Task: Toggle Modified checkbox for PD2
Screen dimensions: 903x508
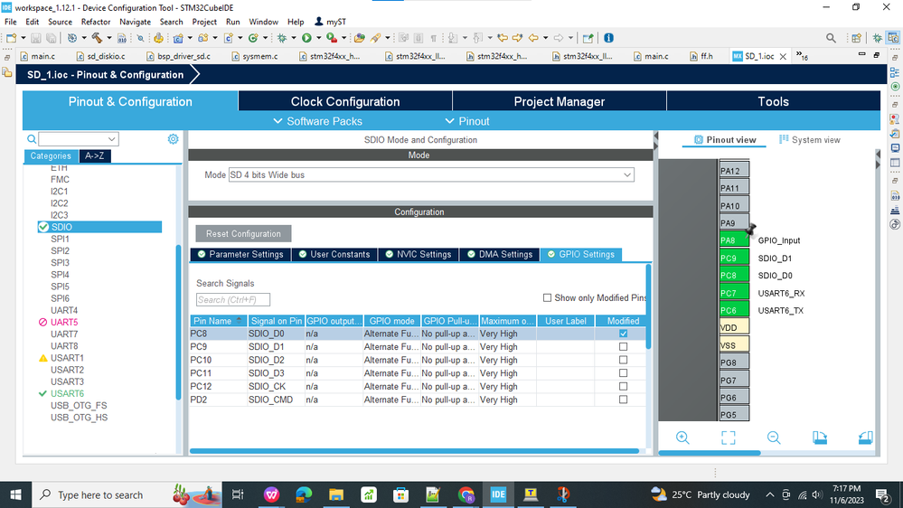Action: tap(623, 400)
